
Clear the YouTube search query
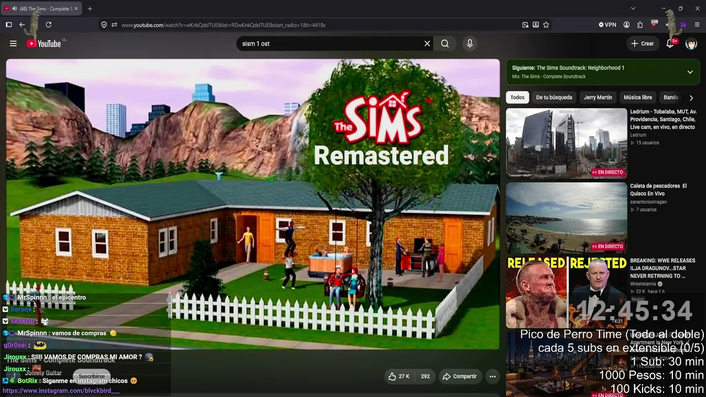[x=427, y=44]
